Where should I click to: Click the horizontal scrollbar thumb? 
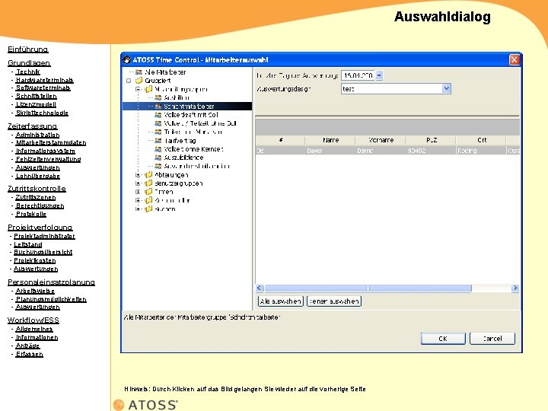[x=368, y=288]
